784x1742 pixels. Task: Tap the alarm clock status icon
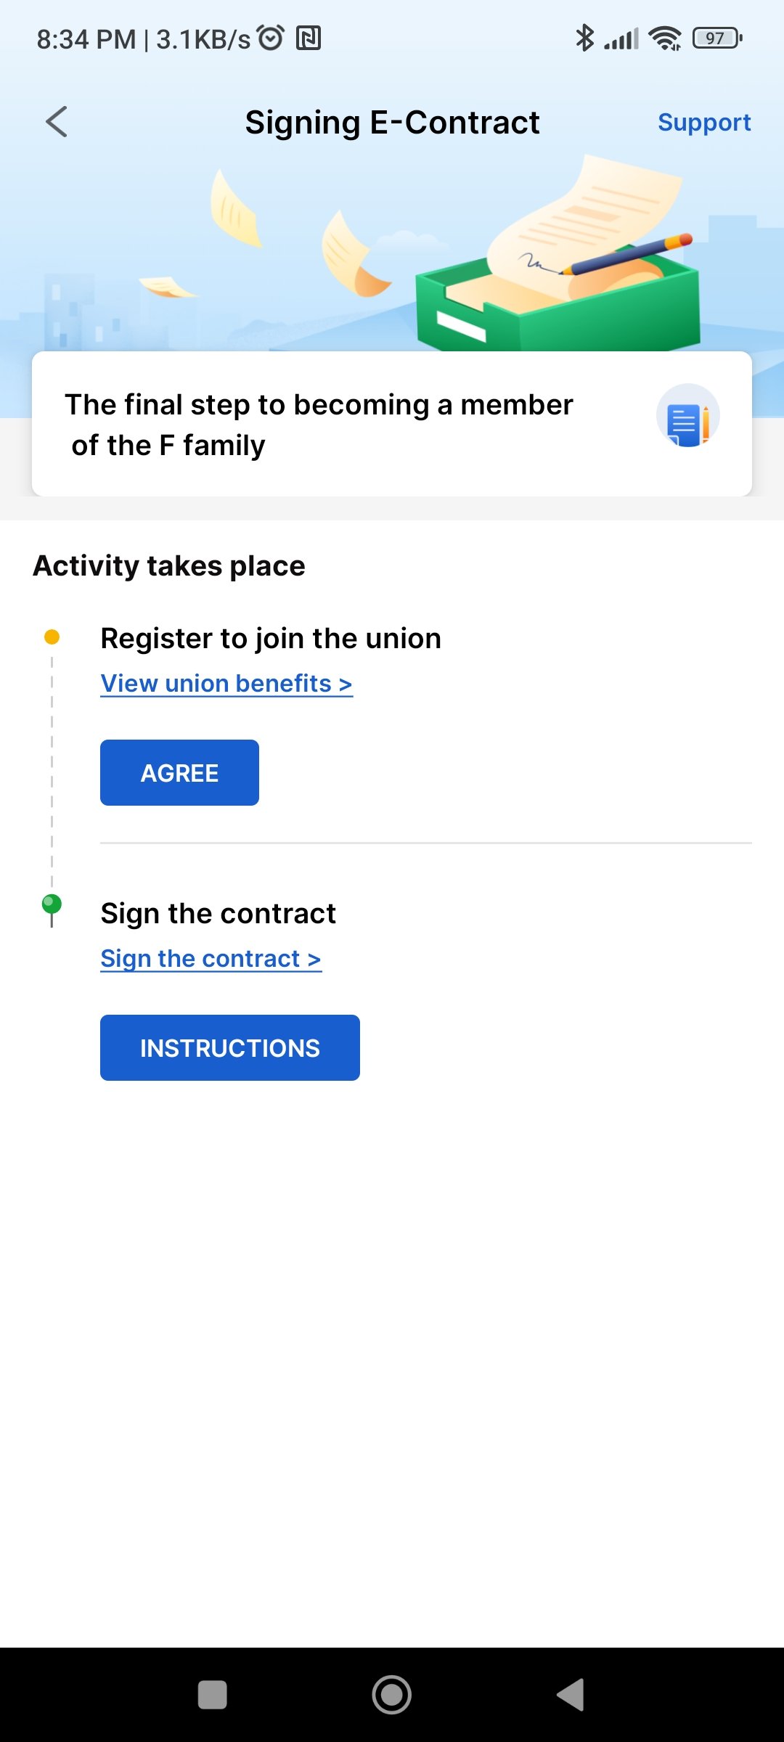271,38
